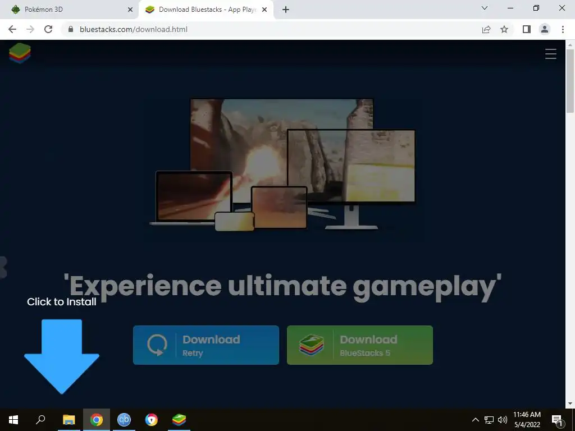Click the page's vertical scrollbar thumb
The width and height of the screenshot is (575, 431).
pos(570,81)
